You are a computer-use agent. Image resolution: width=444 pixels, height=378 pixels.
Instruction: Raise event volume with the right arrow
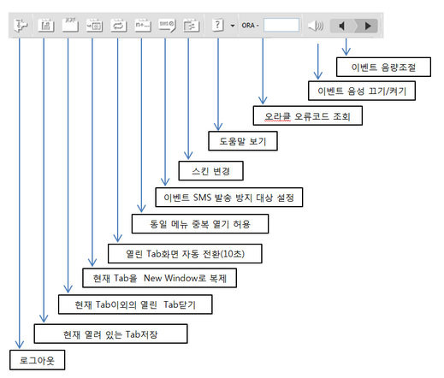pos(367,26)
